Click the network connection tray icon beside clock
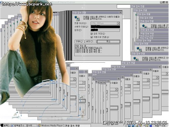The height and width of the screenshot is (127, 169). [151, 126]
